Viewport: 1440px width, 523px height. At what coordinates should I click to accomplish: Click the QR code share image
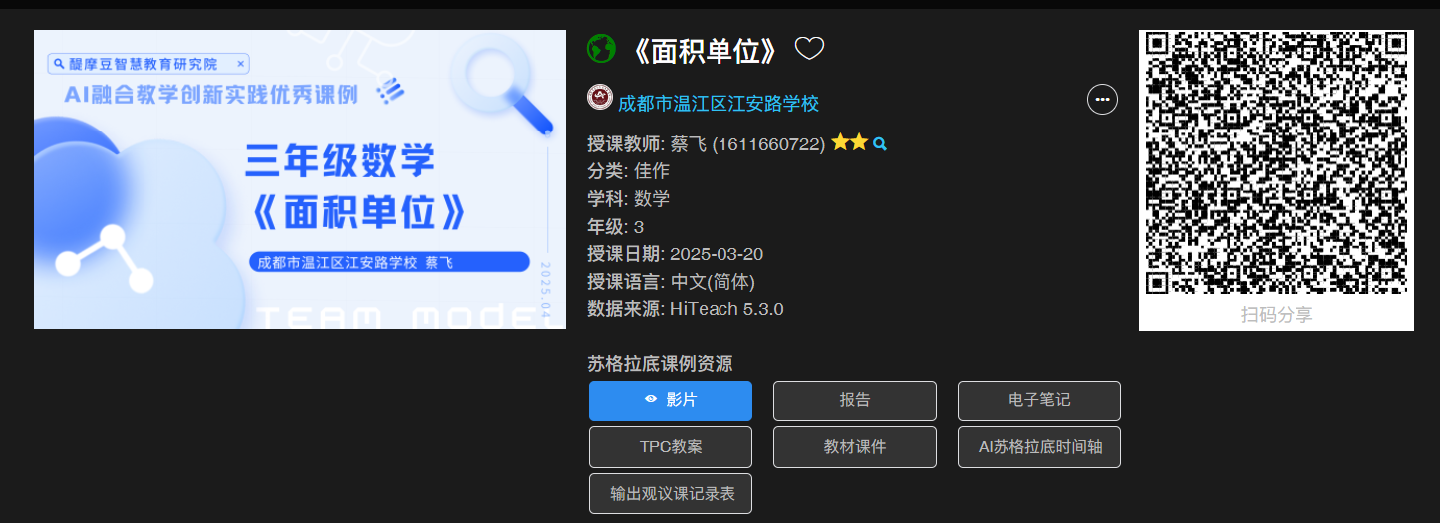tap(1277, 164)
